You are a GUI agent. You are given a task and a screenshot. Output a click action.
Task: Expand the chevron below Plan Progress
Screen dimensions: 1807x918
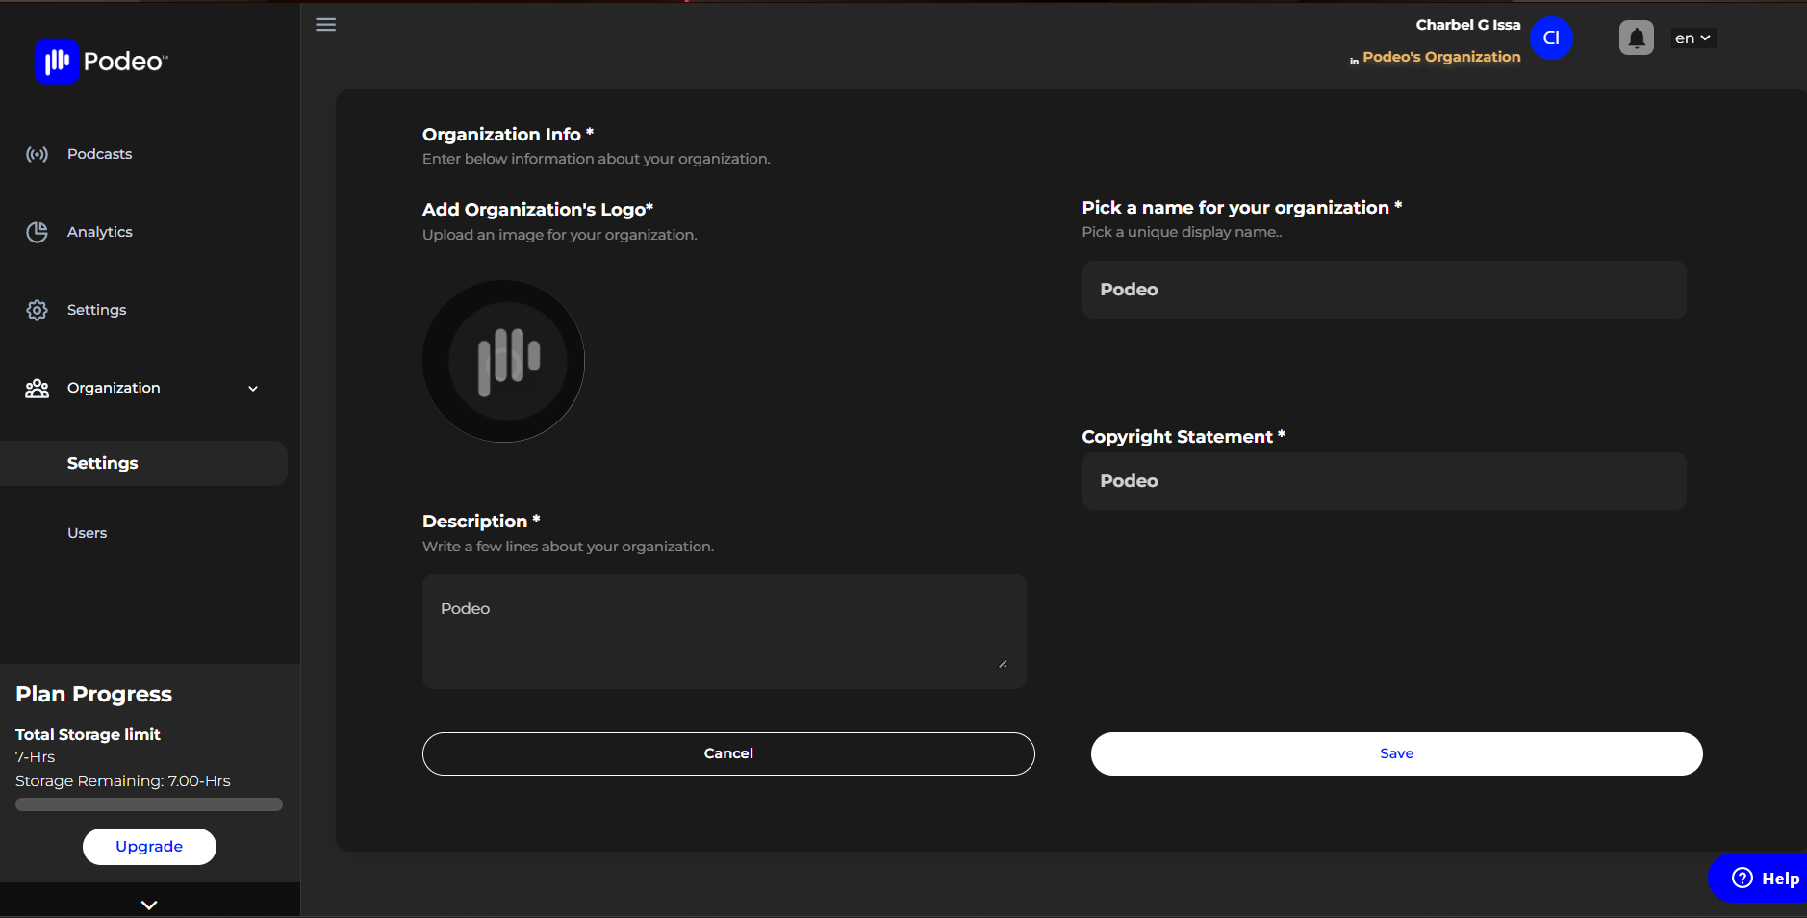tap(149, 905)
